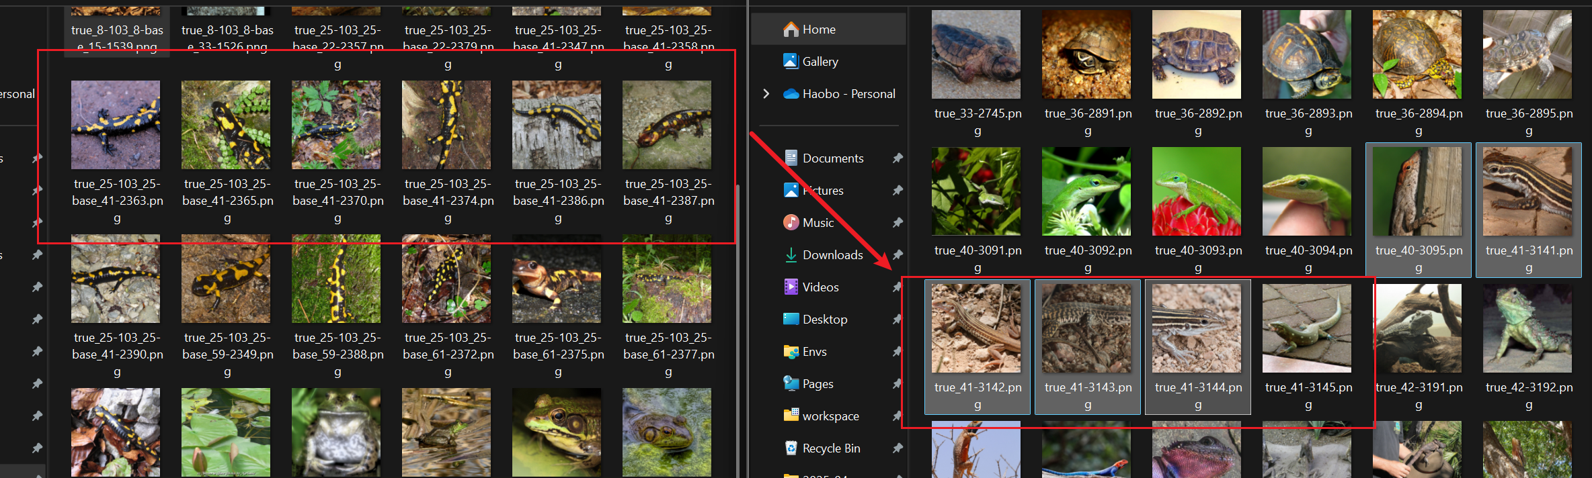Screen dimensions: 1592x478
Task: Go to the Music folder
Action: [818, 223]
